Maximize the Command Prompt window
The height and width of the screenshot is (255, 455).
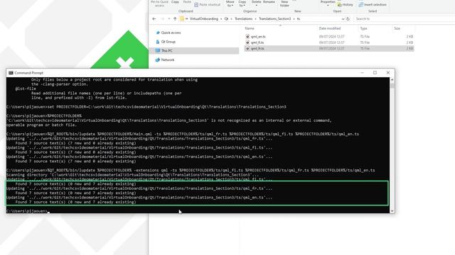click(375, 73)
